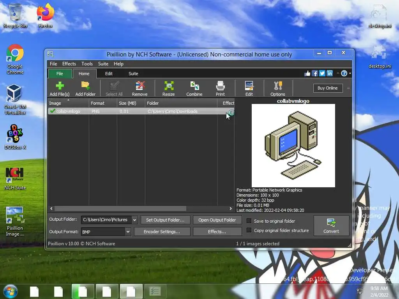
Task: Share via the LinkedIn icon
Action: tap(330, 74)
